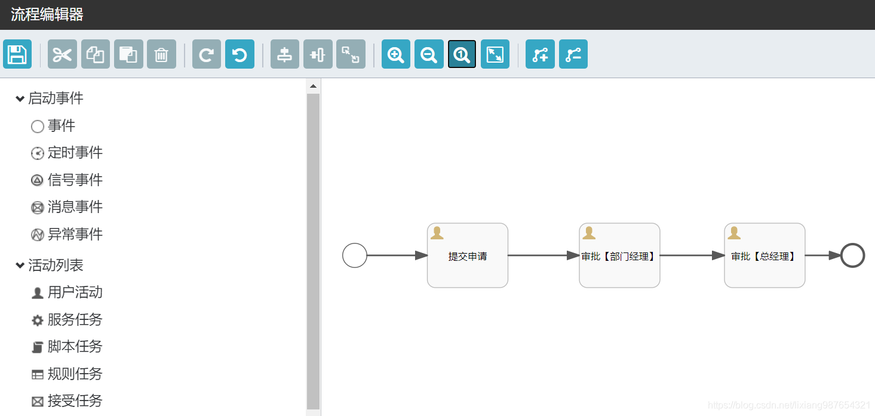This screenshot has height=416, width=875.
Task: Click the Copy toolbar icon
Action: tap(96, 54)
